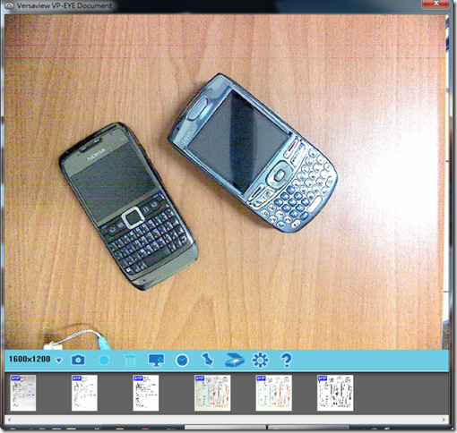Open help with the question mark icon
457x433 pixels.
(287, 361)
